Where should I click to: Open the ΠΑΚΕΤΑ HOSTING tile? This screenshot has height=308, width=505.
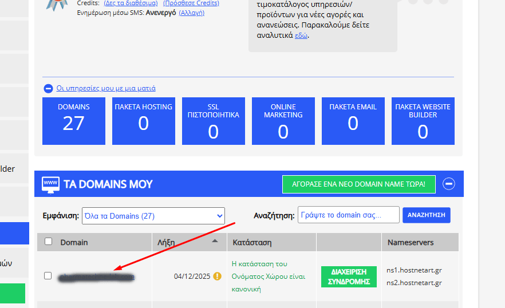click(x=144, y=121)
